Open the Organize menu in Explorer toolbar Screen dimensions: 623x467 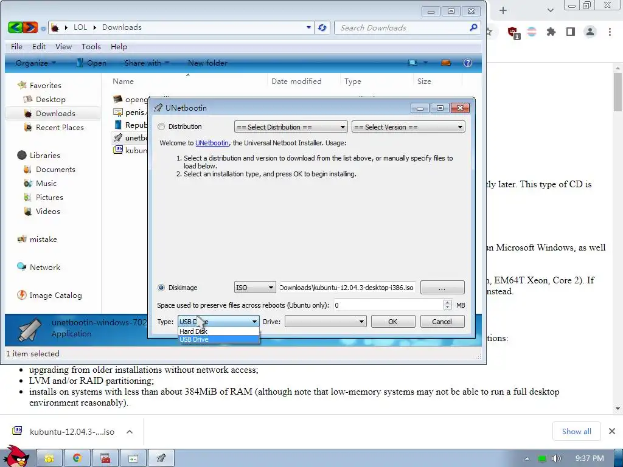(36, 63)
